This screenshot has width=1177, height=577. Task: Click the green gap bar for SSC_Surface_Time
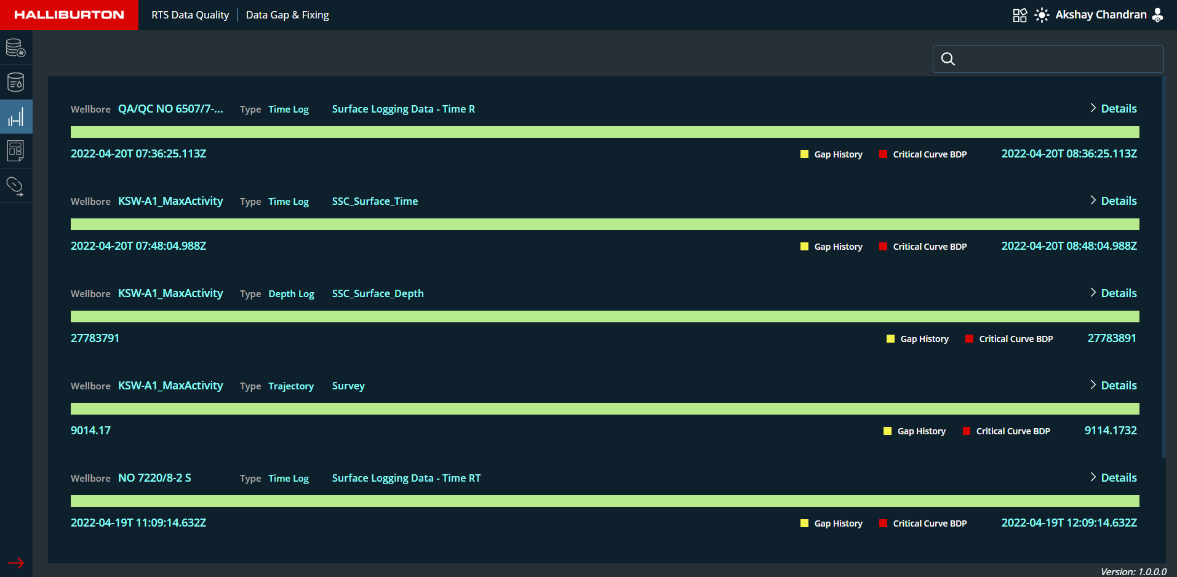click(x=605, y=225)
